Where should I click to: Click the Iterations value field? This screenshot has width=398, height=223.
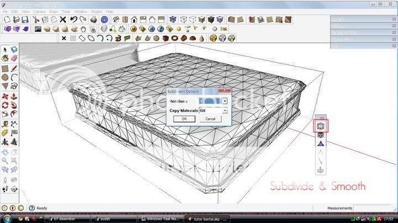[211, 101]
